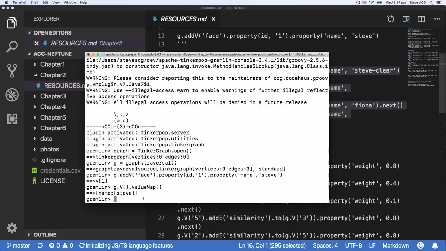This screenshot has height=251, width=446.
Task: Click the Synchronize Changes icon
Action: [x=40, y=245]
